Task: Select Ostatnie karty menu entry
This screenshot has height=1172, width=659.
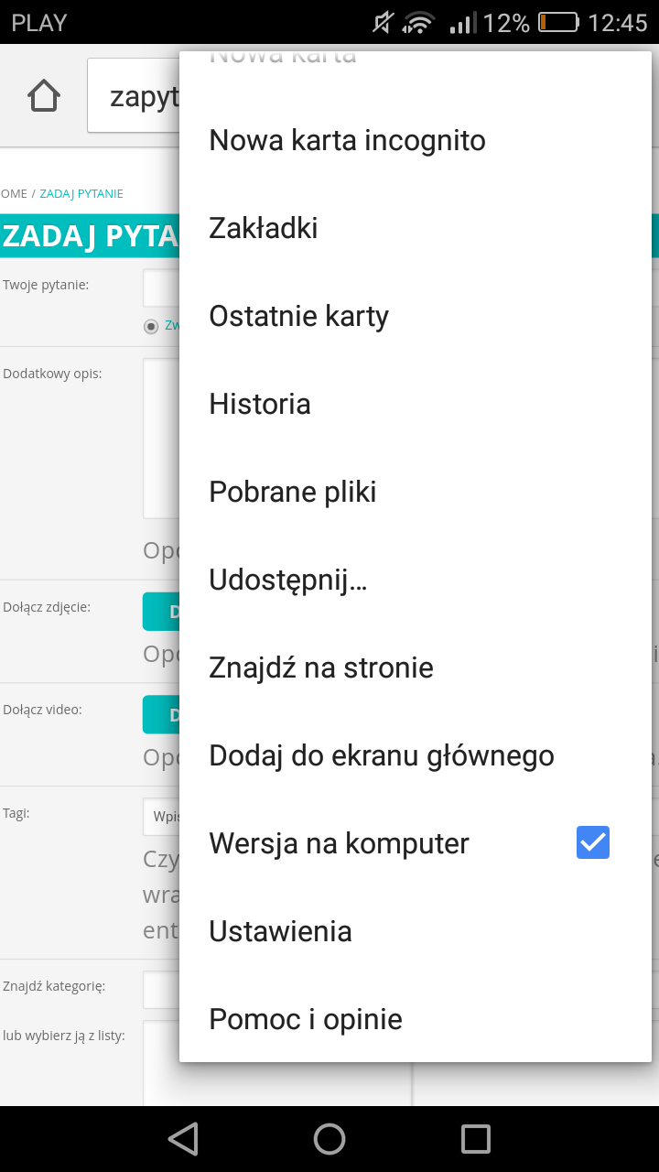Action: click(299, 316)
